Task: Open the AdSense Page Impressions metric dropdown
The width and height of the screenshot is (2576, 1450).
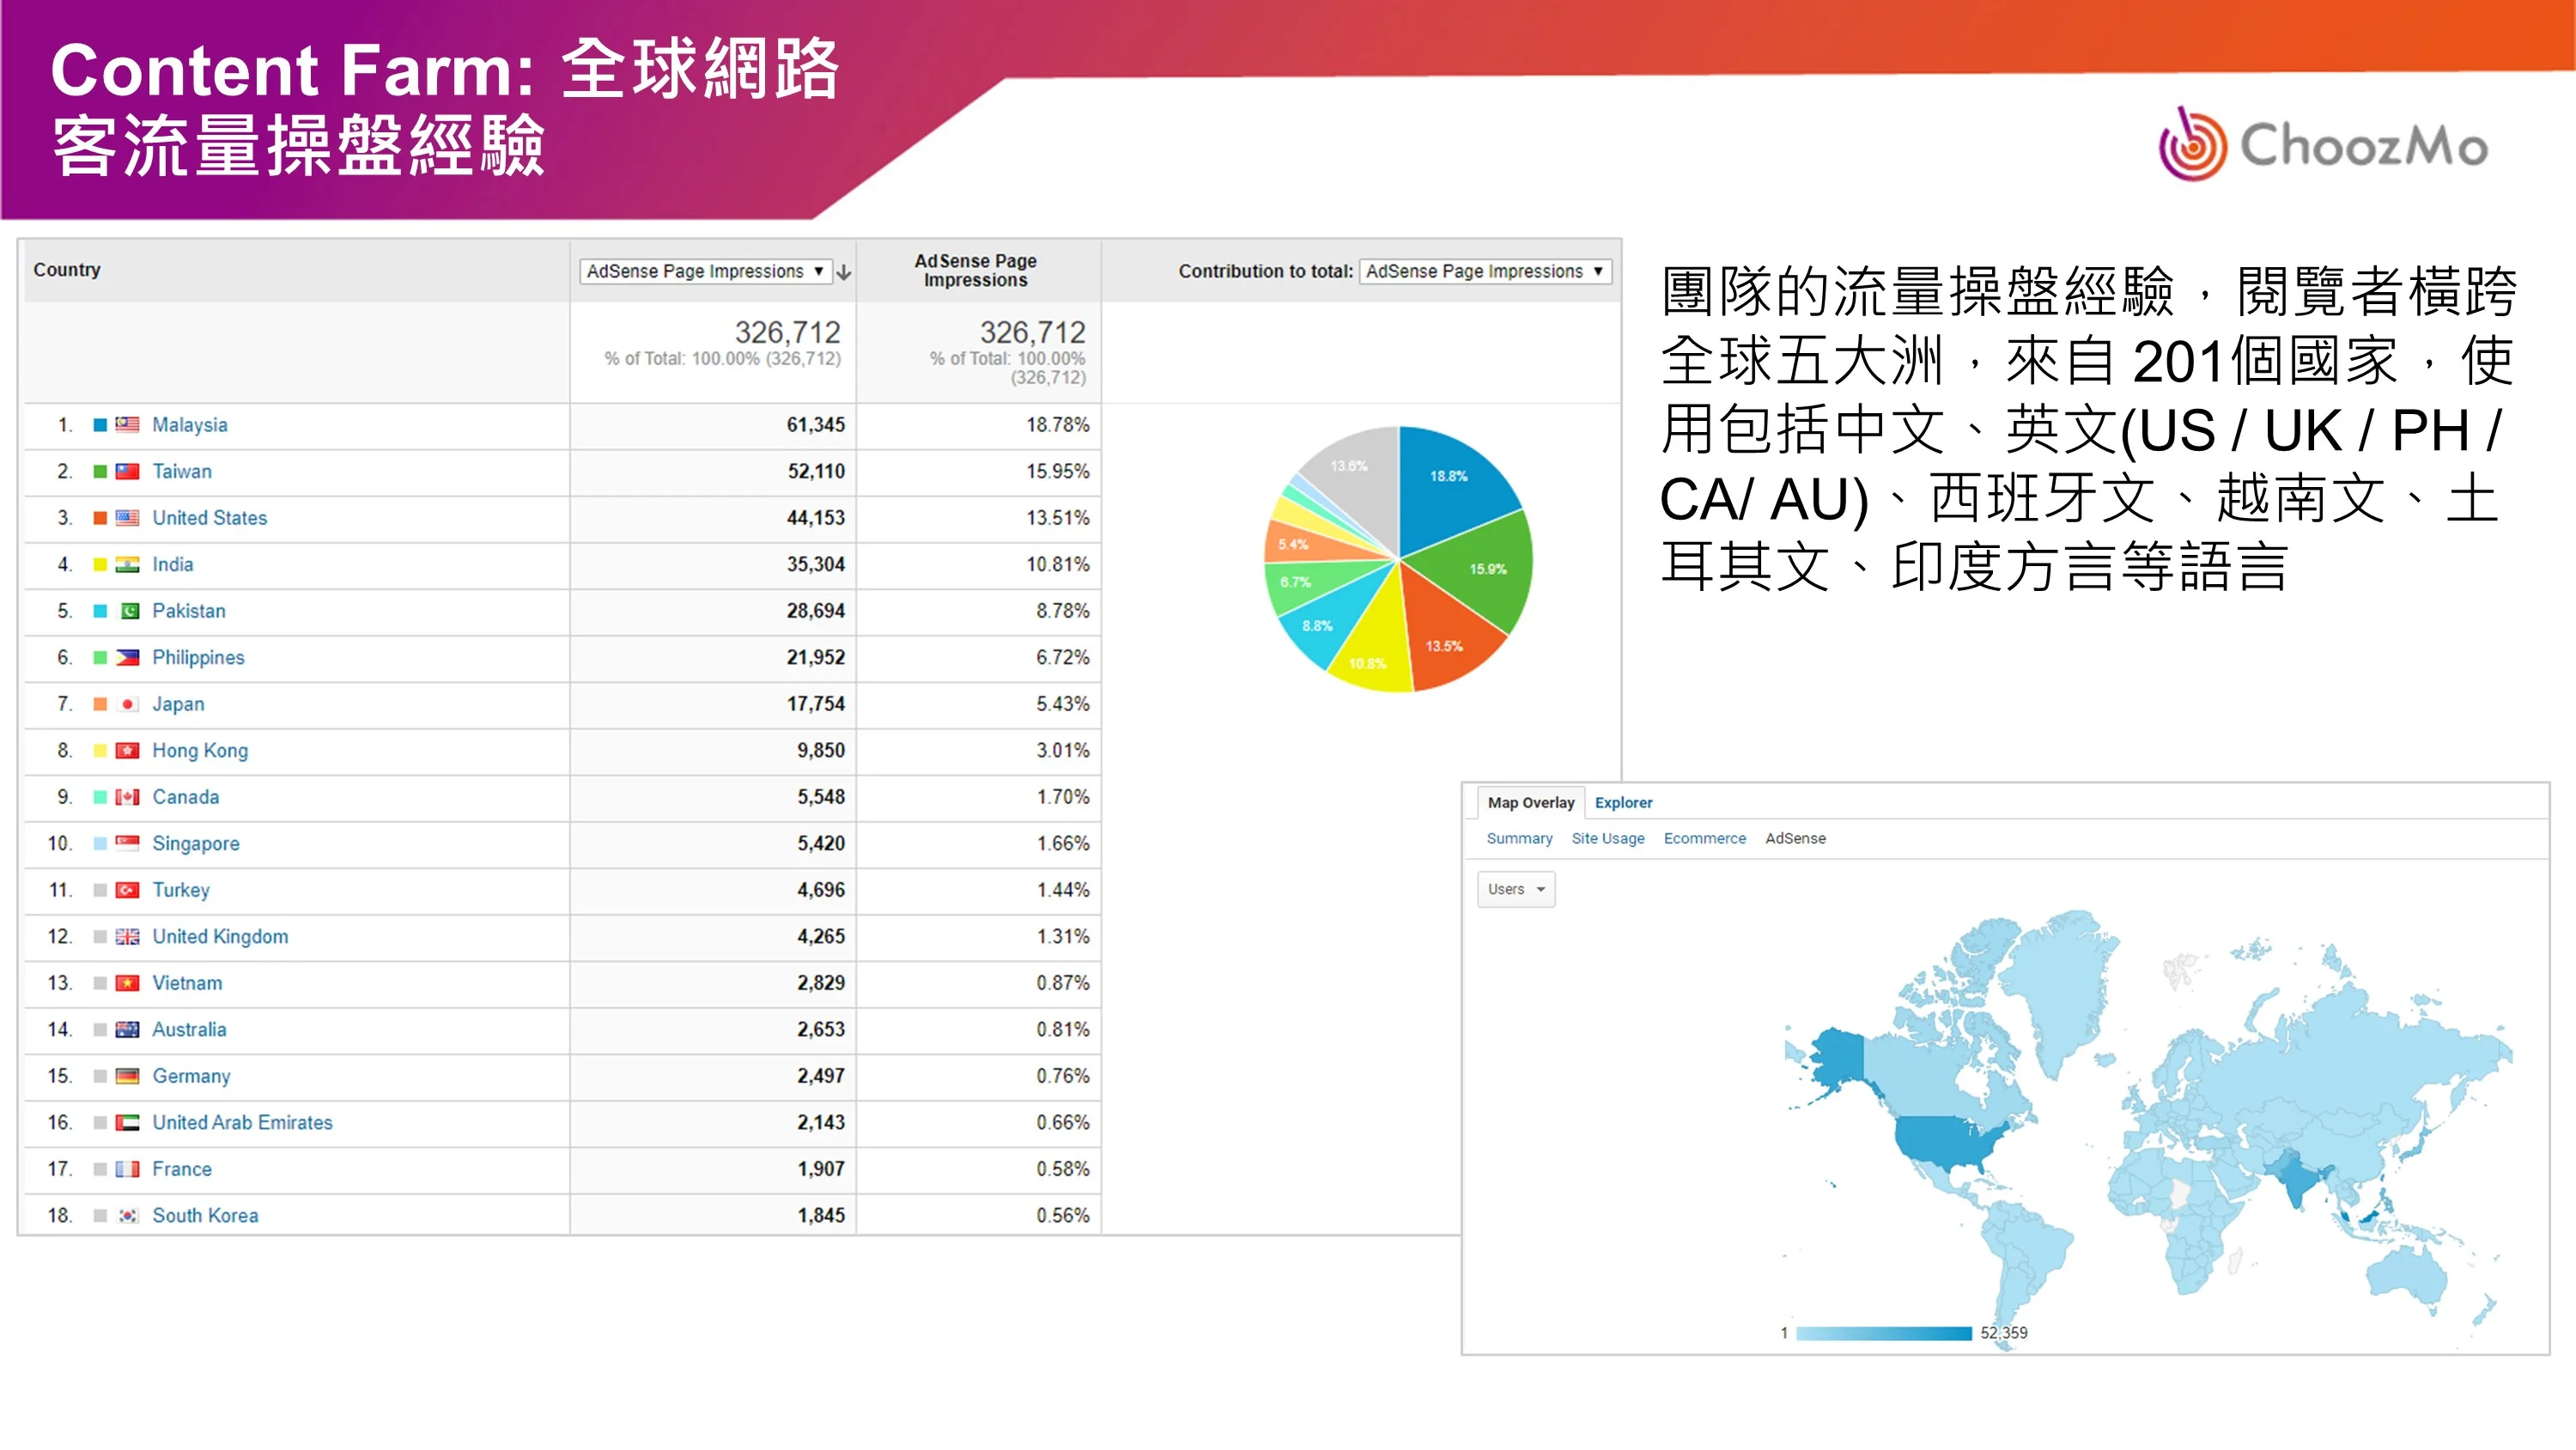Action: click(x=705, y=271)
